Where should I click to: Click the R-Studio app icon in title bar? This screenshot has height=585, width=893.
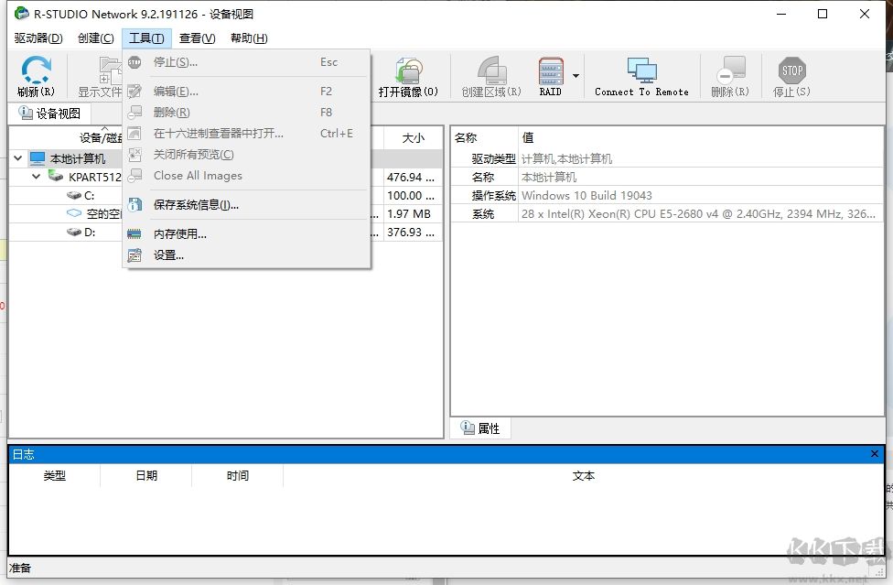coord(22,13)
